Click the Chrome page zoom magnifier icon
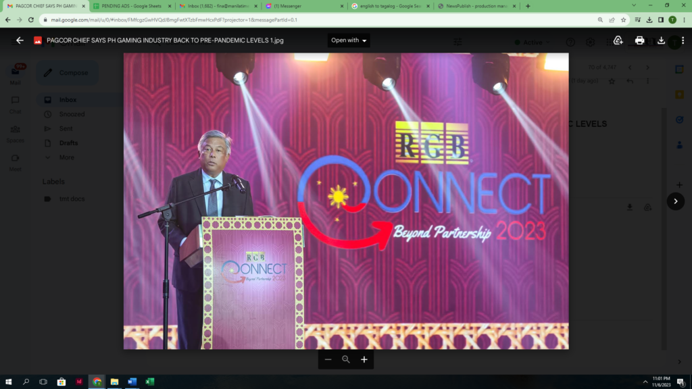The image size is (692, 389). pos(600,20)
